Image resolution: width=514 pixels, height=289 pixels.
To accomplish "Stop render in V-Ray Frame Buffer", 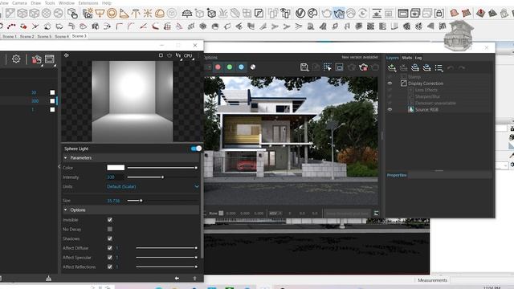I will coord(363,67).
